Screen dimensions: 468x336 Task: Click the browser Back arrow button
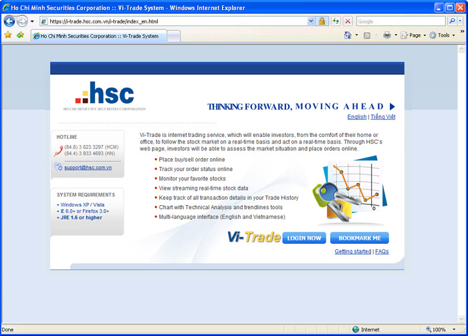pos(9,21)
